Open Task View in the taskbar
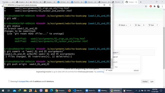The image size is (165, 93). click(x=9, y=90)
